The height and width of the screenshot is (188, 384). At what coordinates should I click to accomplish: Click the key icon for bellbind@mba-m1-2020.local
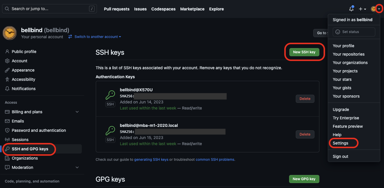pyautogui.click(x=110, y=131)
